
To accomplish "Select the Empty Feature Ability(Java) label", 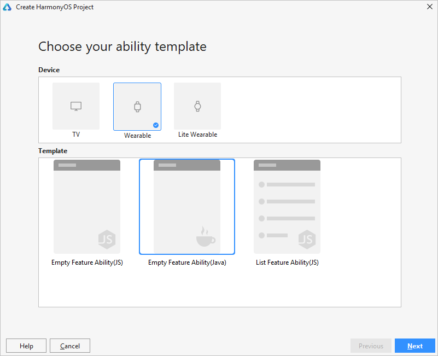I will pyautogui.click(x=187, y=262).
